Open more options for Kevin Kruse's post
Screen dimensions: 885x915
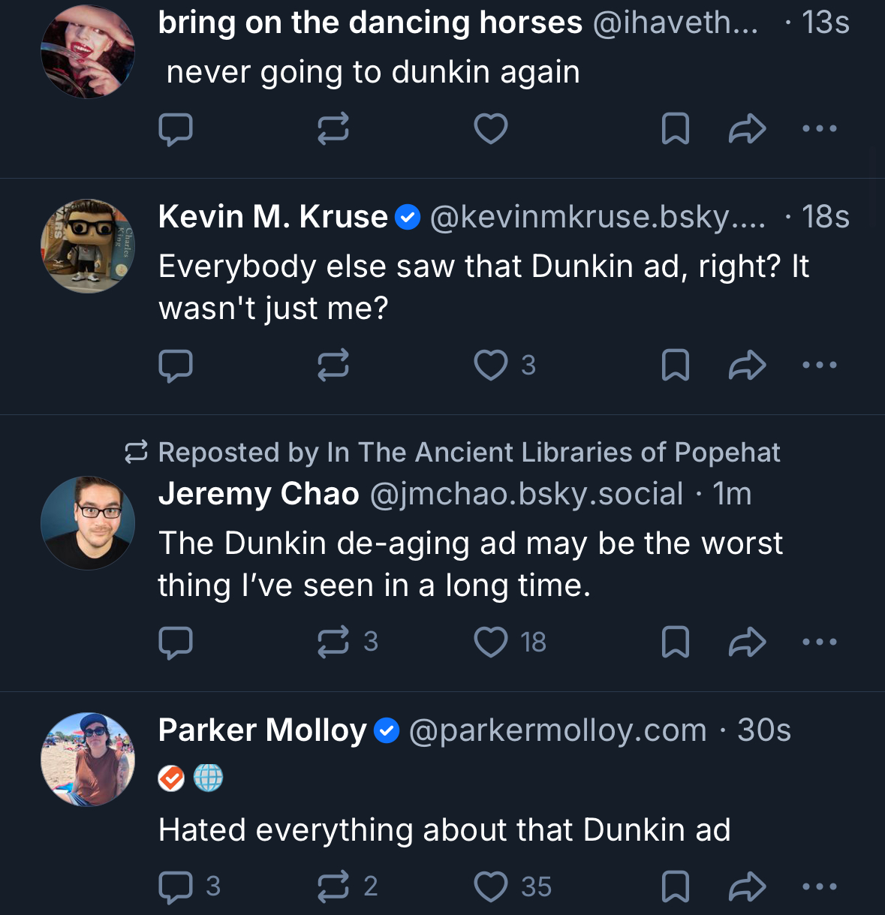819,366
